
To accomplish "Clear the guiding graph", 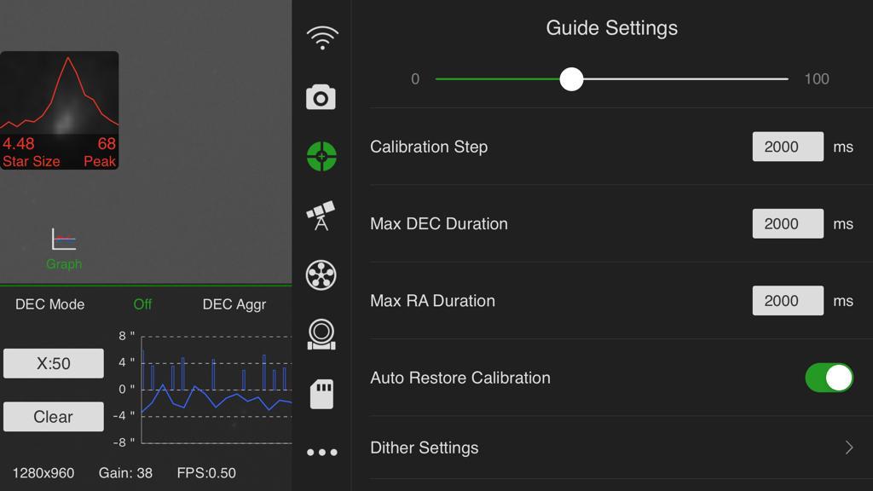I will 53,417.
